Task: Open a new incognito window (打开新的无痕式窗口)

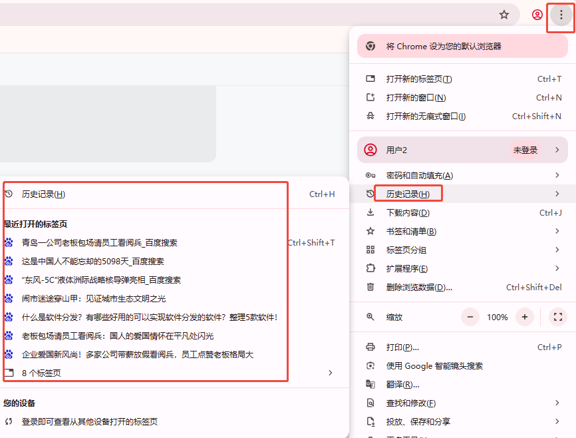Action: pos(426,116)
